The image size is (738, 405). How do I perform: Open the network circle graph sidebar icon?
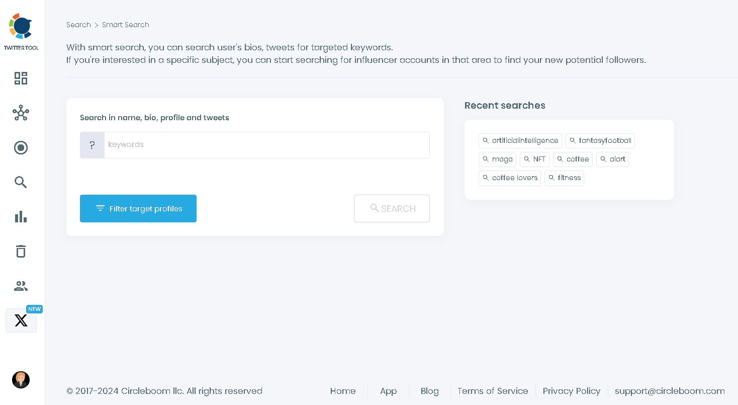(x=21, y=113)
